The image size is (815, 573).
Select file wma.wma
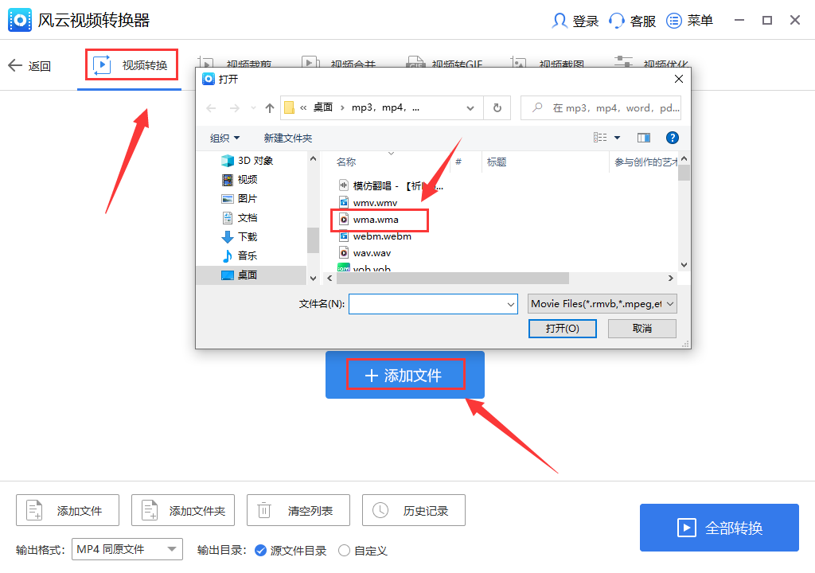coord(369,220)
